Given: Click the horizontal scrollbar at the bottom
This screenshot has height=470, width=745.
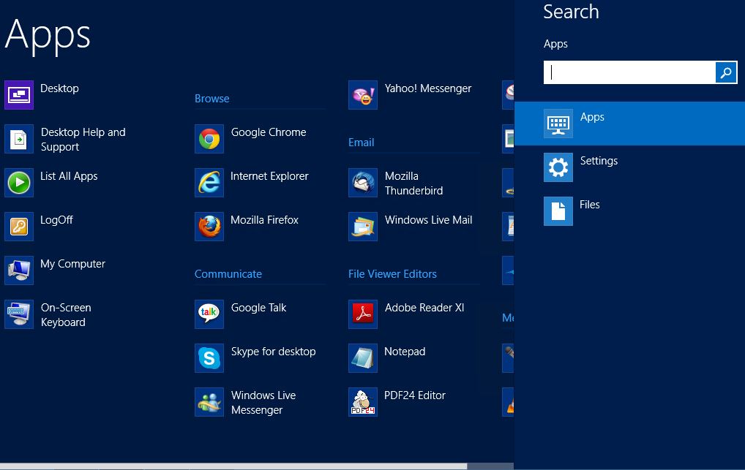Looking at the screenshot, I should coord(233,466).
